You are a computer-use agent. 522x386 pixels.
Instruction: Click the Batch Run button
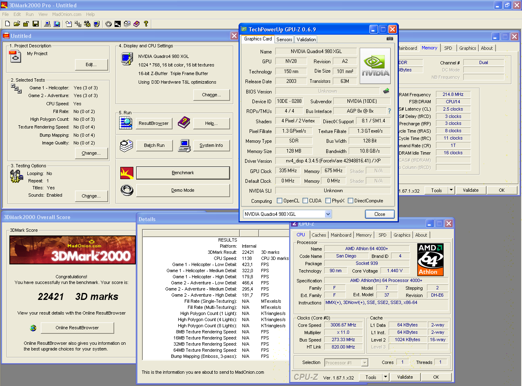tap(154, 146)
